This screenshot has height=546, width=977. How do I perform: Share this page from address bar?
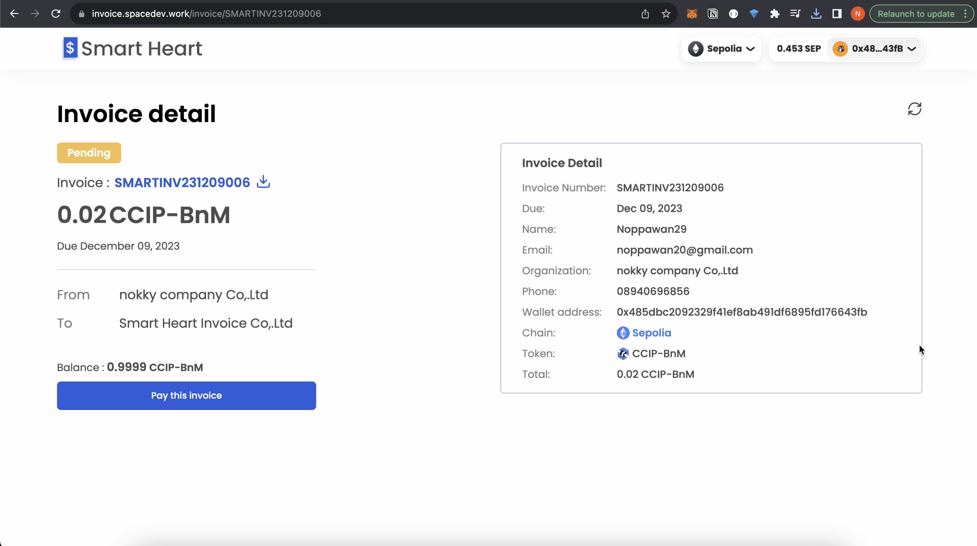(x=645, y=14)
